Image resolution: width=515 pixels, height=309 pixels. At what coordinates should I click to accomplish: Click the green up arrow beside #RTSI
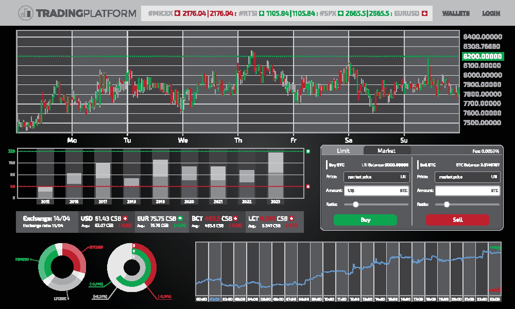[262, 13]
